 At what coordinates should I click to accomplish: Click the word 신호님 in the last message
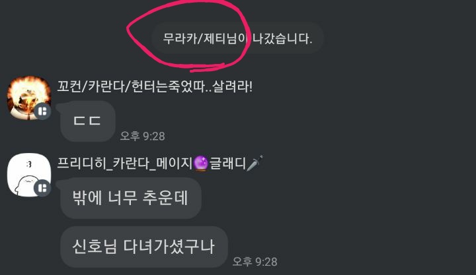95,247
